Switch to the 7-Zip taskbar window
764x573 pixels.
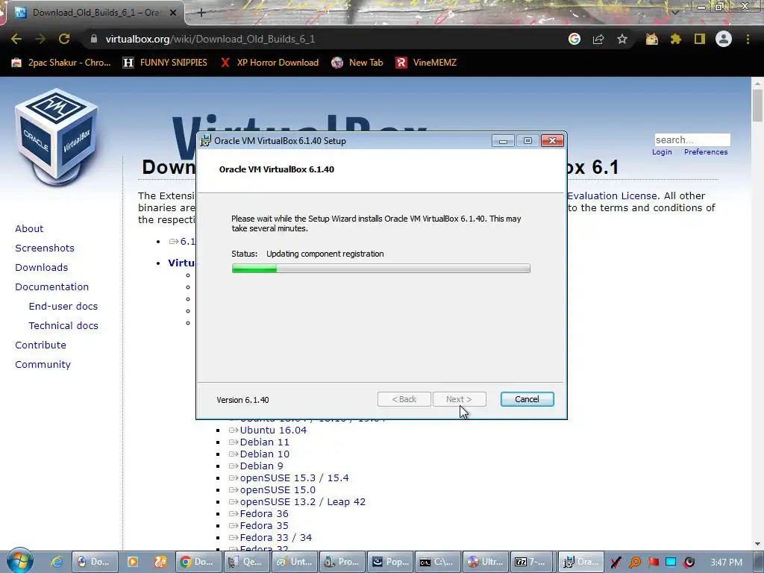click(x=532, y=562)
